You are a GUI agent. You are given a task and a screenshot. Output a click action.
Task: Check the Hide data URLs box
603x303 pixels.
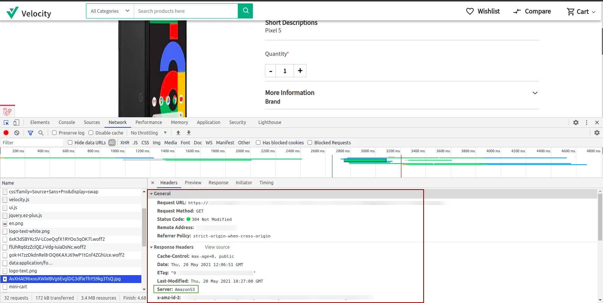click(70, 142)
